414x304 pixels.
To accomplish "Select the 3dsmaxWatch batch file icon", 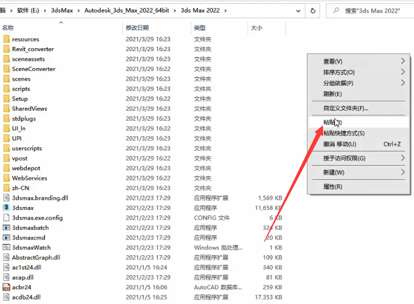I will point(6,248).
